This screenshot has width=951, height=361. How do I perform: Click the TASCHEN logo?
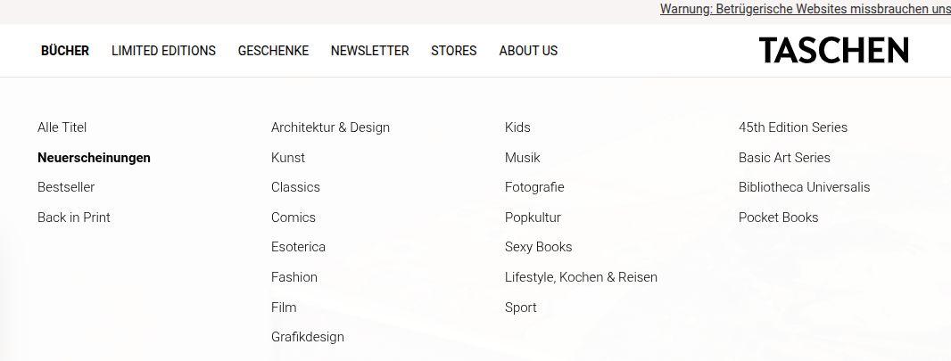(833, 51)
